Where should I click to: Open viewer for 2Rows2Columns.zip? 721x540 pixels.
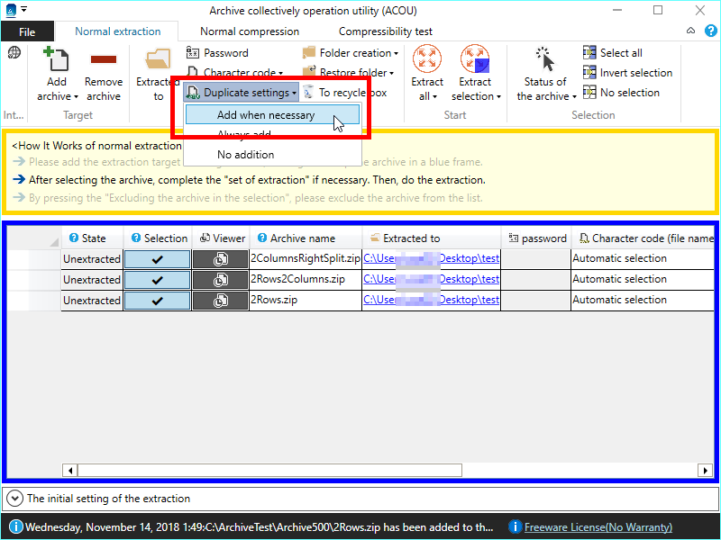tap(220, 279)
